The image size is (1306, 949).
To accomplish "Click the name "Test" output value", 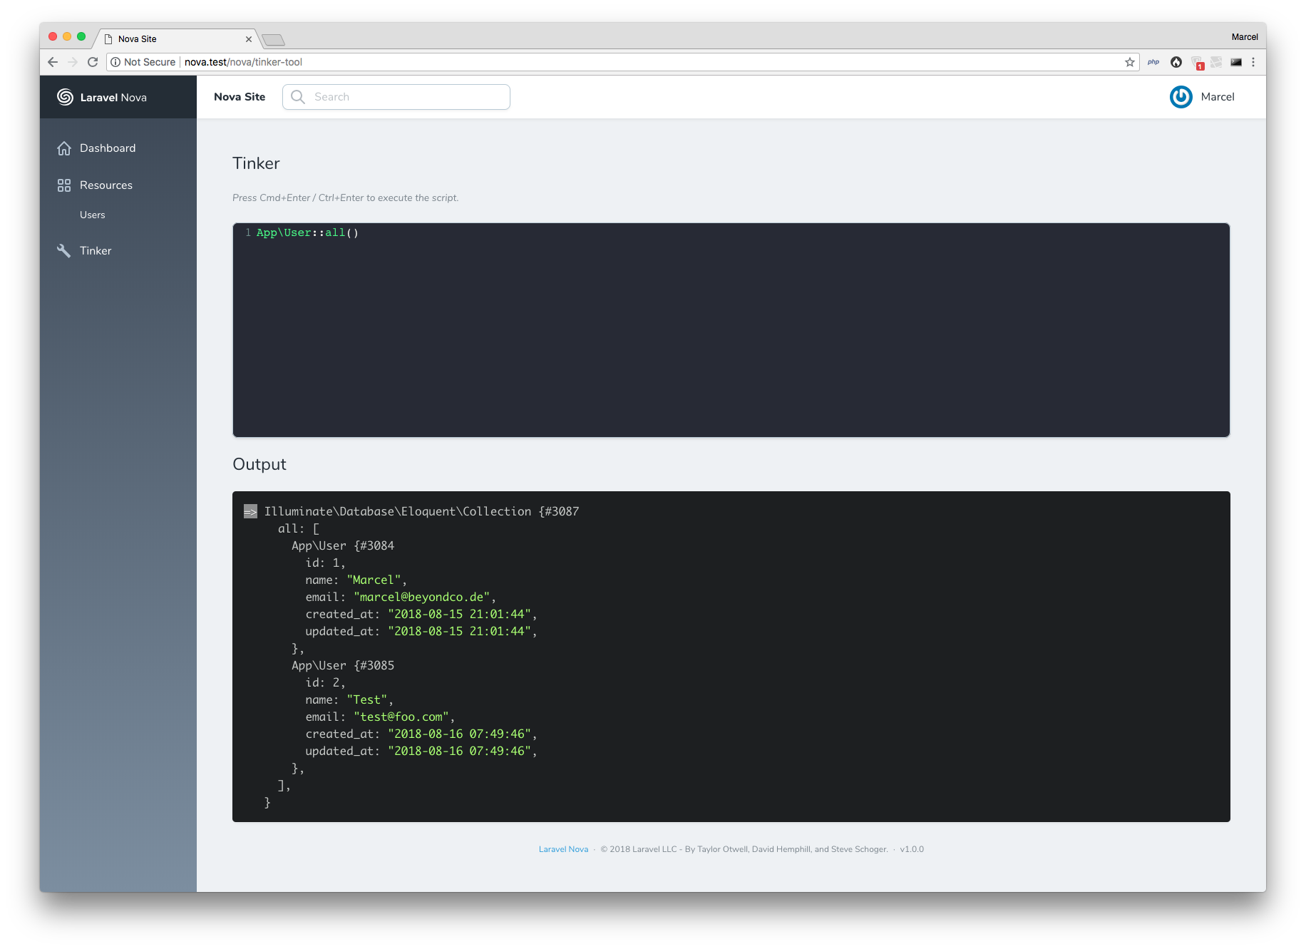I will [367, 700].
